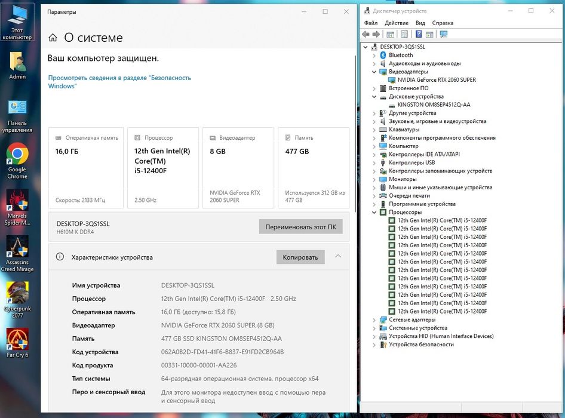565x418 pixels.
Task: Open the Справка menu
Action: point(443,23)
